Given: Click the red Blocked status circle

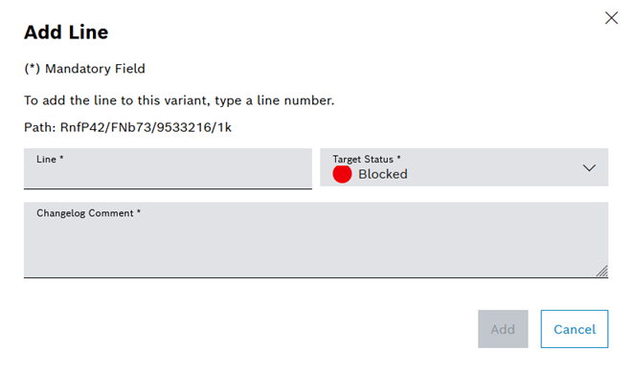Looking at the screenshot, I should pyautogui.click(x=342, y=174).
